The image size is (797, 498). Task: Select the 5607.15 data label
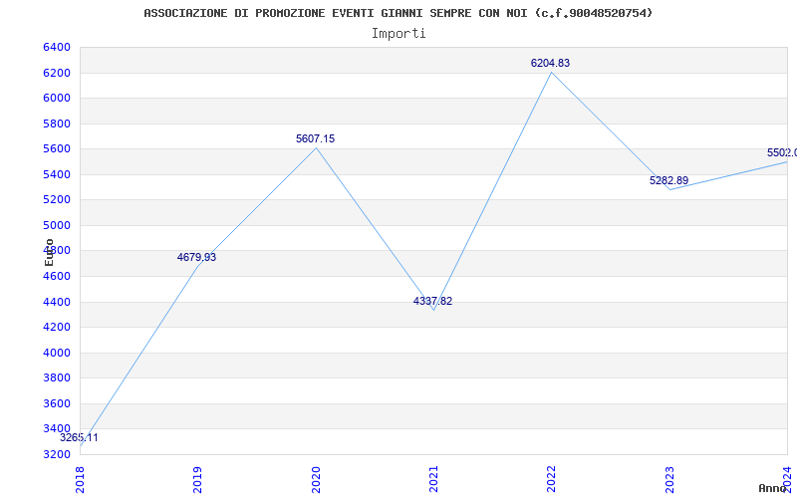pyautogui.click(x=315, y=138)
